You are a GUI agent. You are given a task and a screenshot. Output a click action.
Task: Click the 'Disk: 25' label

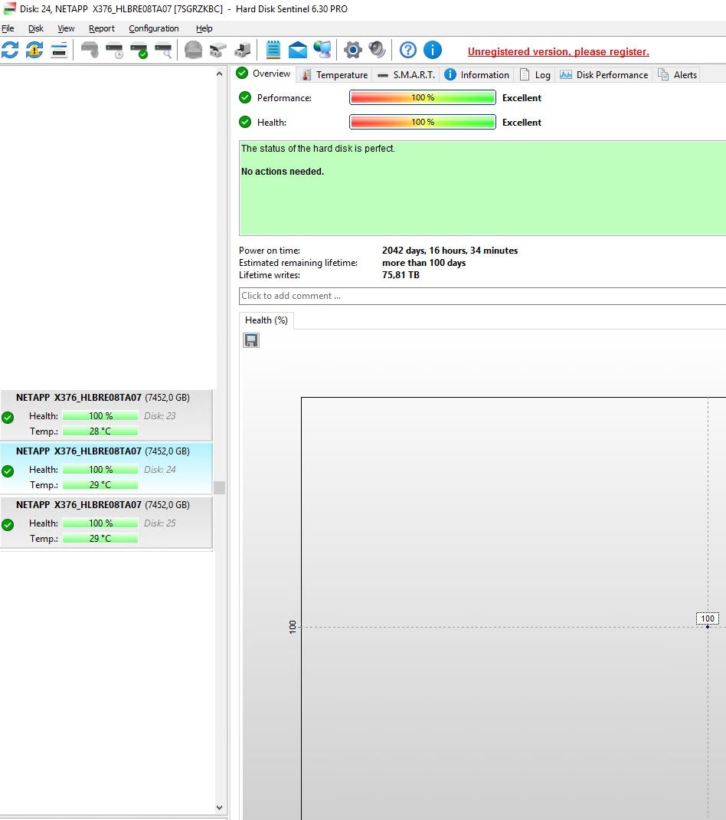(160, 523)
